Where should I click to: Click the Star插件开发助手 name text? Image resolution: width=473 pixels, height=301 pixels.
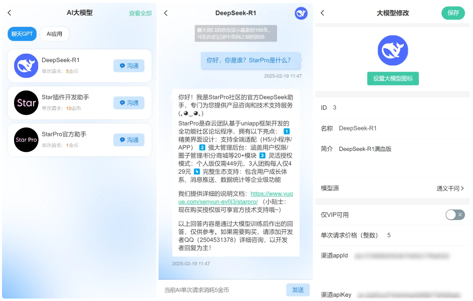(65, 97)
